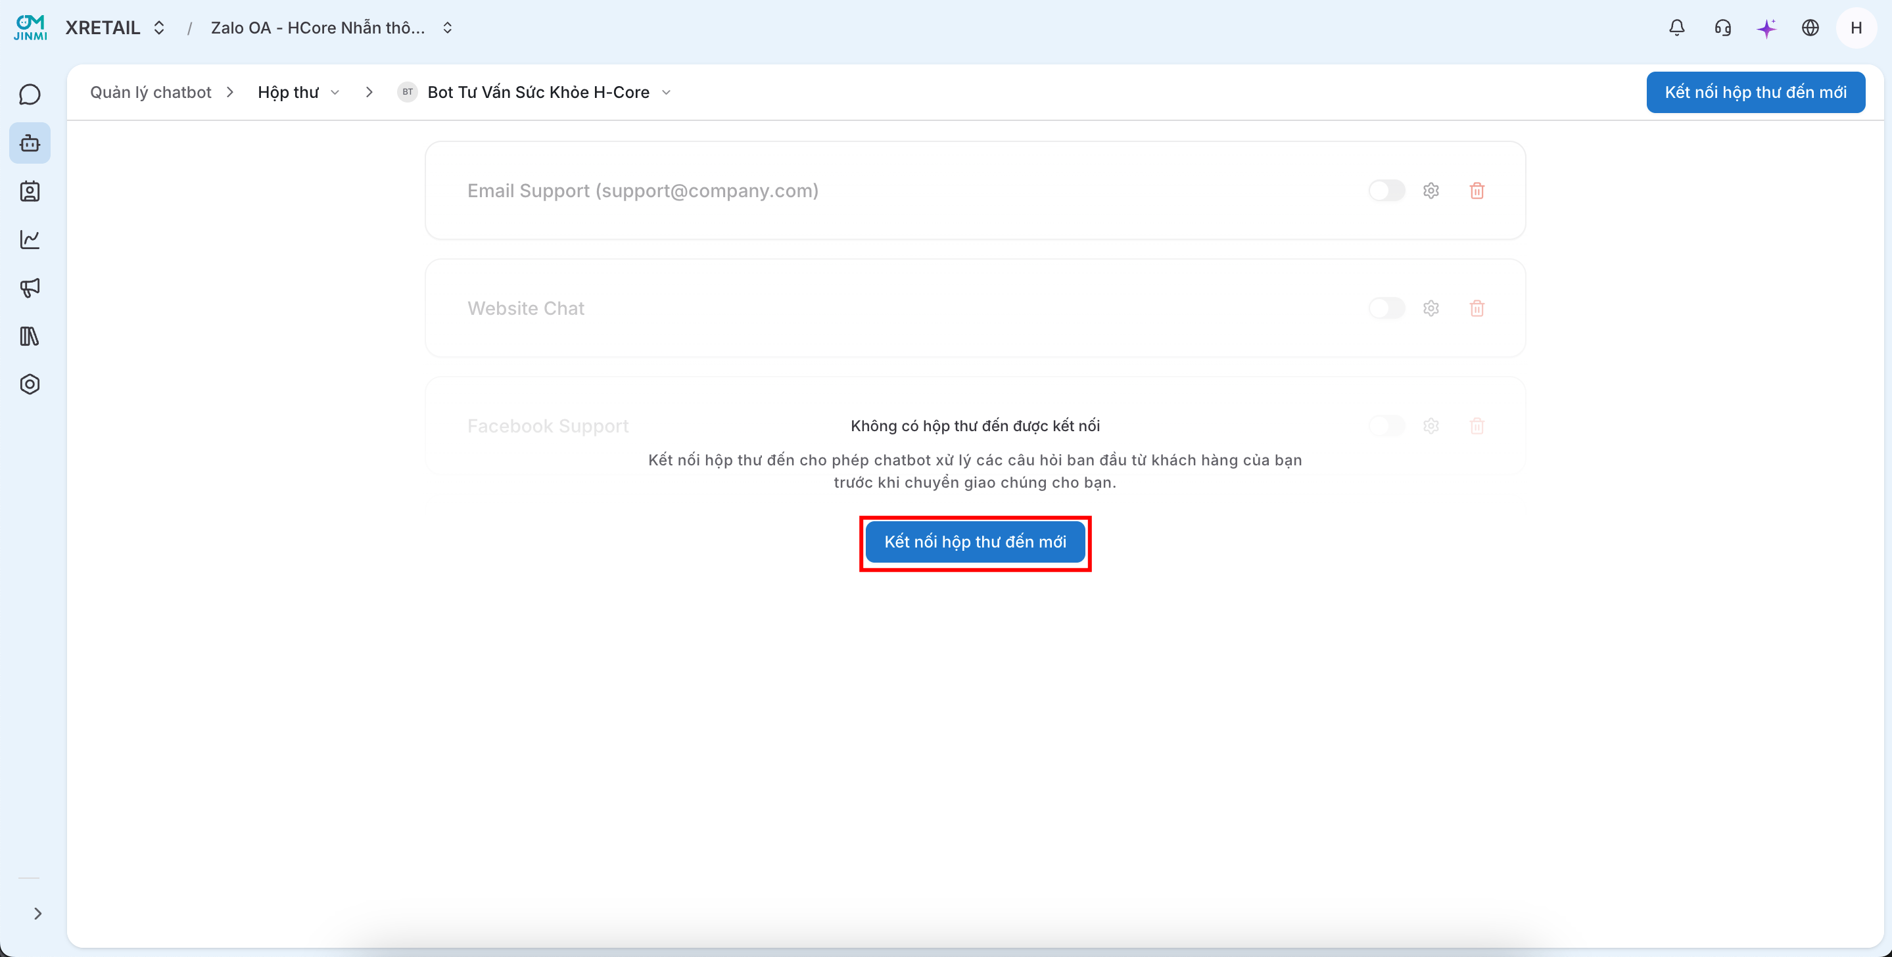The width and height of the screenshot is (1892, 957).
Task: Open the contacts icon in sidebar
Action: pos(30,191)
